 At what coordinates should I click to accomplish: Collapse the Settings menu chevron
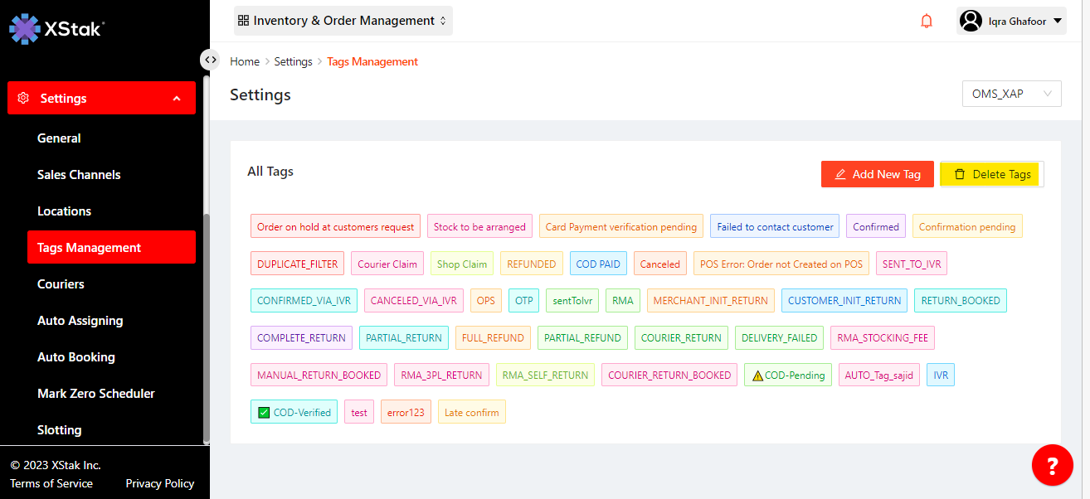177,99
